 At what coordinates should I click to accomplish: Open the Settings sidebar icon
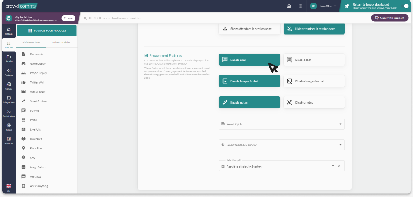click(9, 31)
